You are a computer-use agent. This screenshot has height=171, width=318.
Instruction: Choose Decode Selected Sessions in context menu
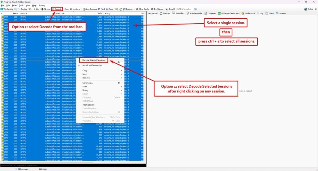pyautogui.click(x=93, y=60)
